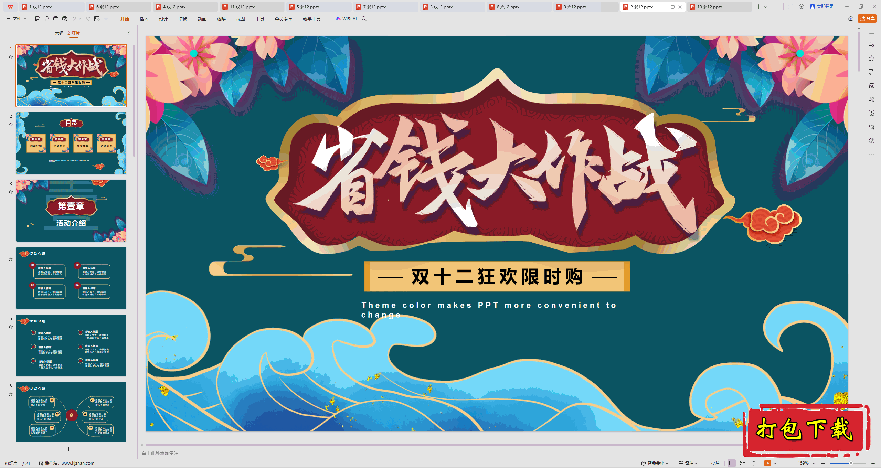881x468 pixels.
Task: Click the multi-window icon in the title bar
Action: click(790, 7)
